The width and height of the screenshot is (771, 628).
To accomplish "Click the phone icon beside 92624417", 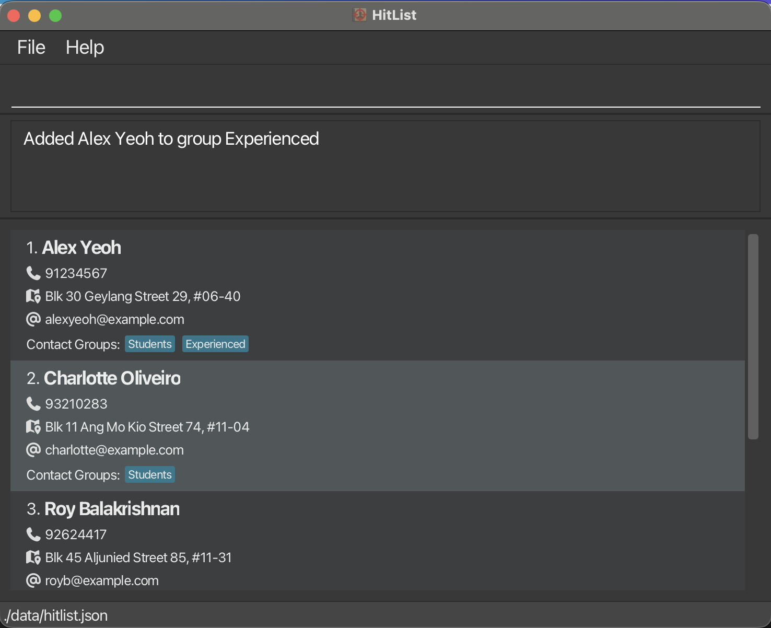I will [x=33, y=534].
